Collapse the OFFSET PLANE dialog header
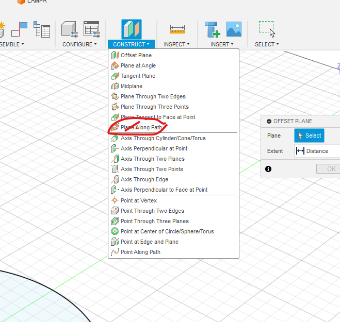Image resolution: width=340 pixels, height=322 pixels. [269, 121]
